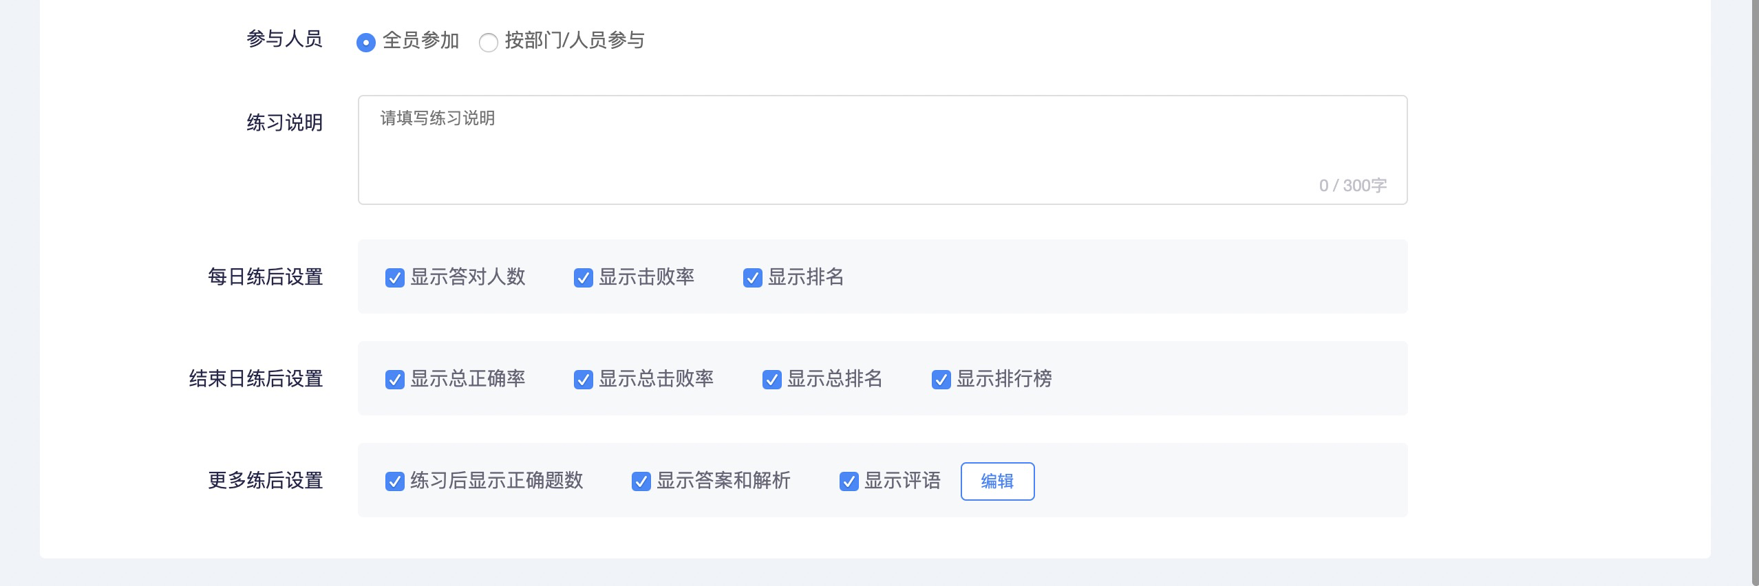Click the 全员参加 label text
1759x586 pixels.
coord(421,41)
